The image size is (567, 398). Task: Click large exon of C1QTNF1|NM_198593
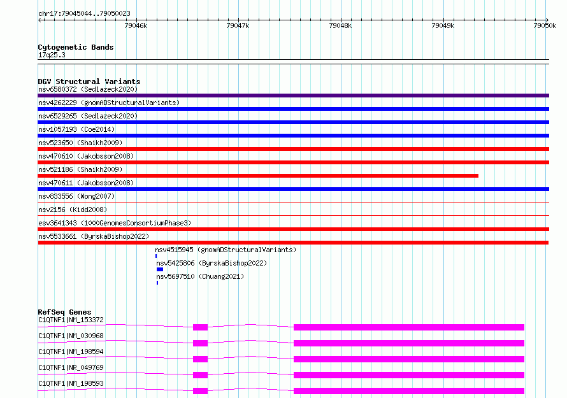click(x=409, y=391)
